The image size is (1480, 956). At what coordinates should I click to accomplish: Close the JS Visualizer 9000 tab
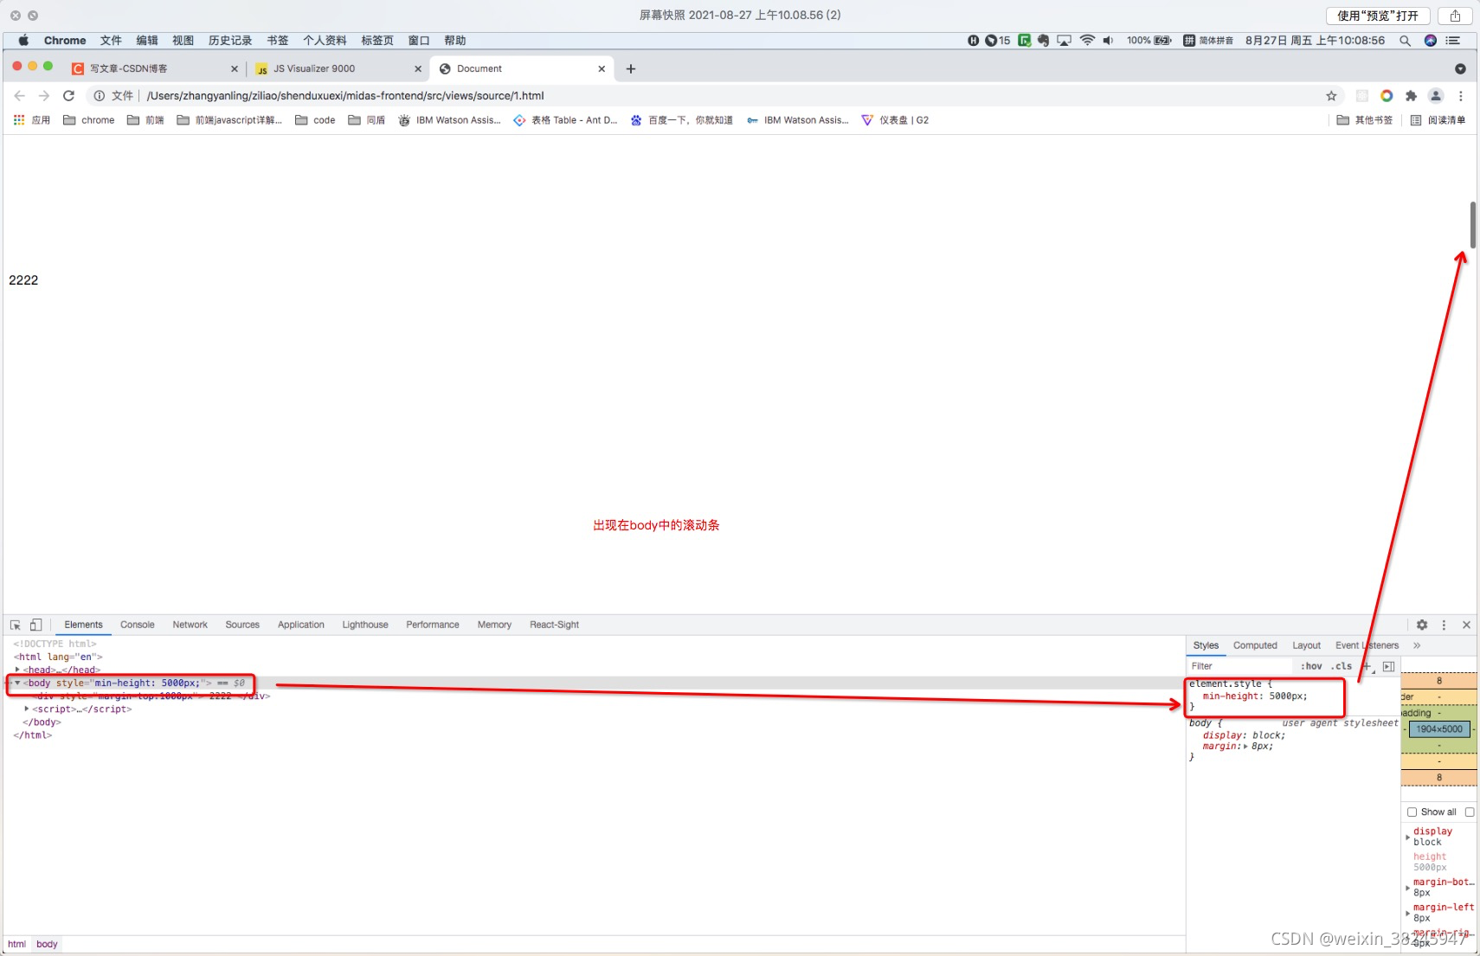(x=418, y=69)
